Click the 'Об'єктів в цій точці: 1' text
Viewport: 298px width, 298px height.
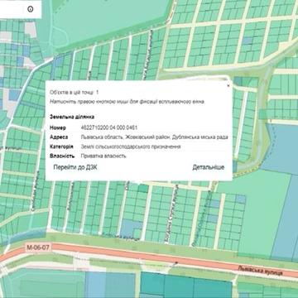(x=74, y=92)
